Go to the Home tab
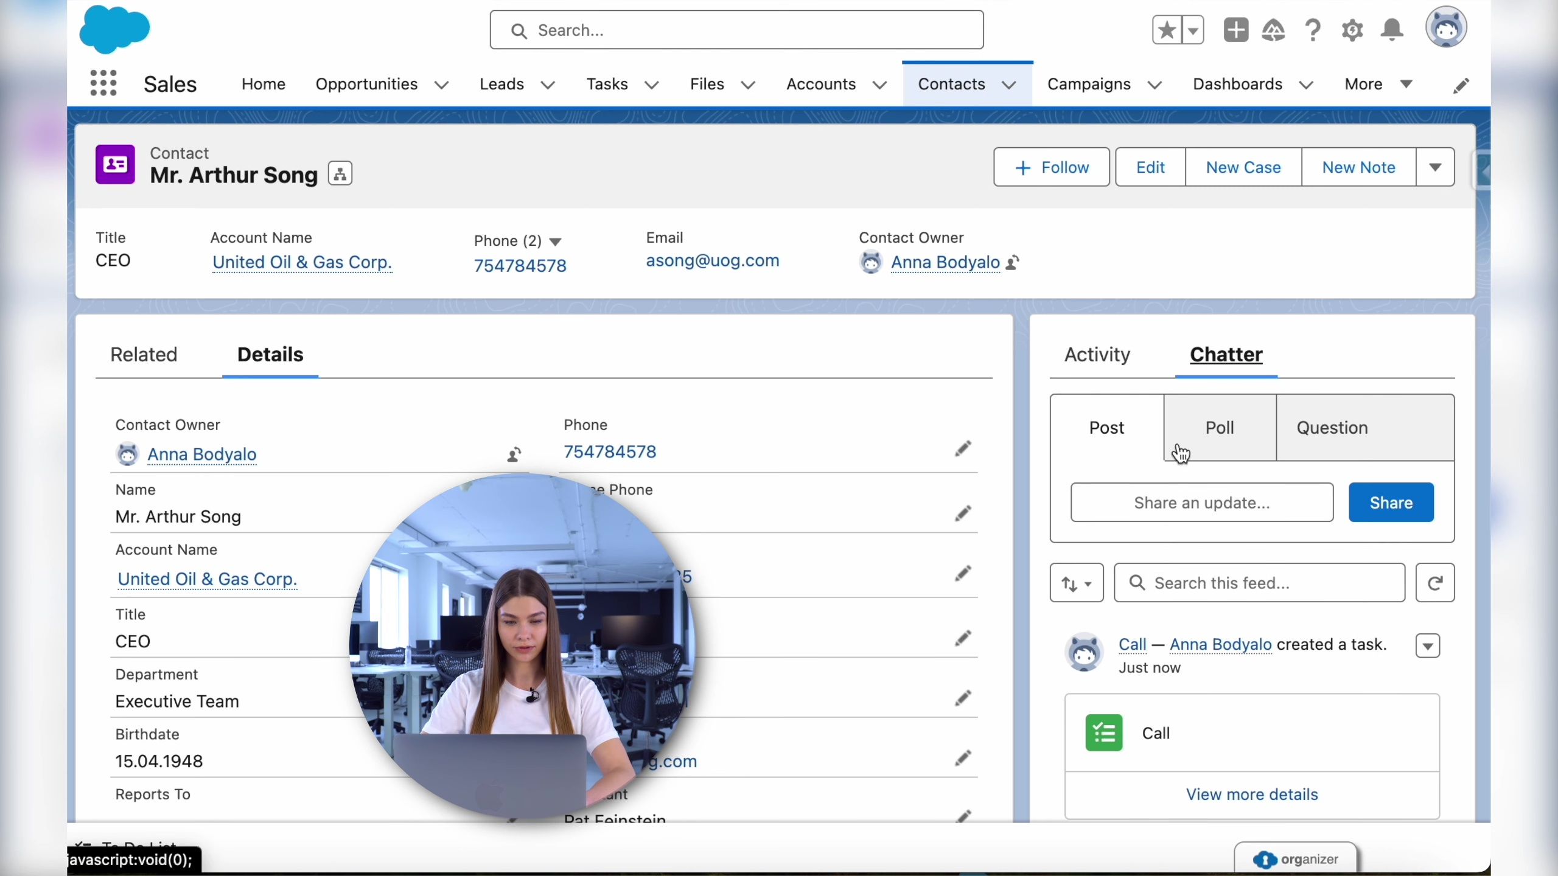 click(x=264, y=84)
